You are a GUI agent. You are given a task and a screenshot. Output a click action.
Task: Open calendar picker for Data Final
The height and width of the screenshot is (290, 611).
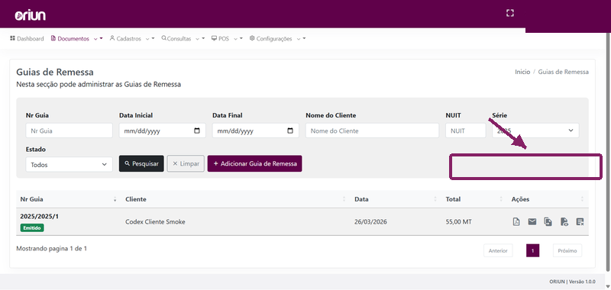pos(290,130)
